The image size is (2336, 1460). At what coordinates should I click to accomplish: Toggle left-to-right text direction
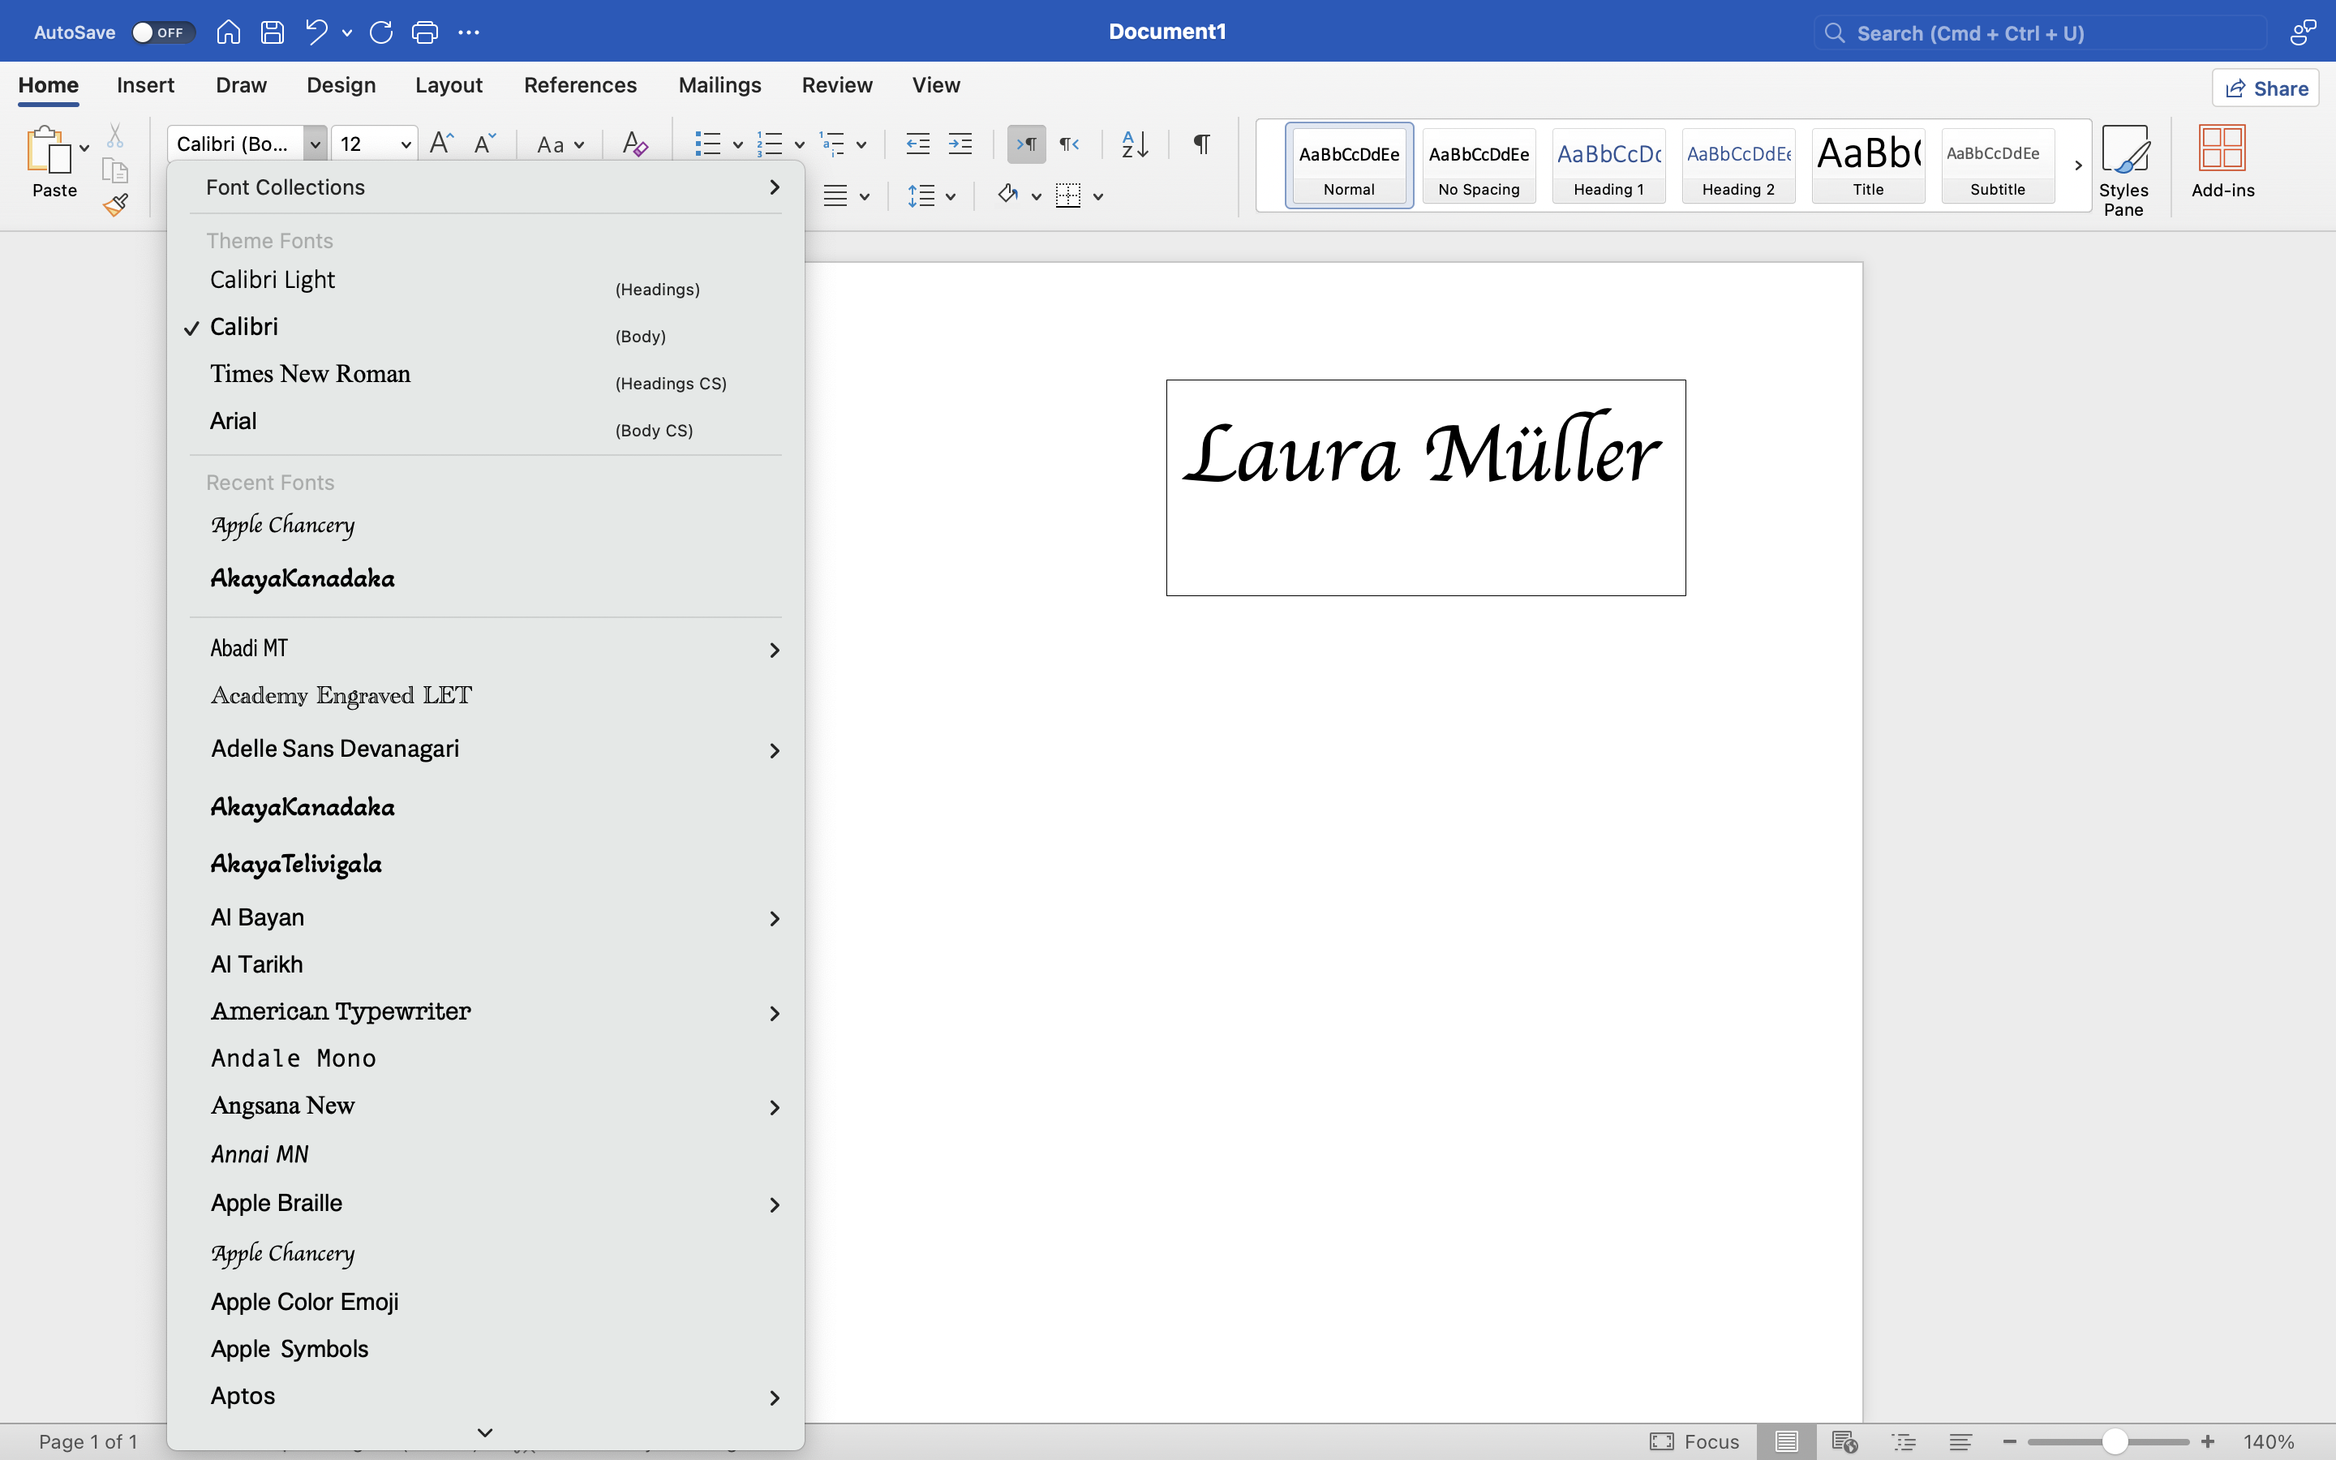[x=1026, y=144]
